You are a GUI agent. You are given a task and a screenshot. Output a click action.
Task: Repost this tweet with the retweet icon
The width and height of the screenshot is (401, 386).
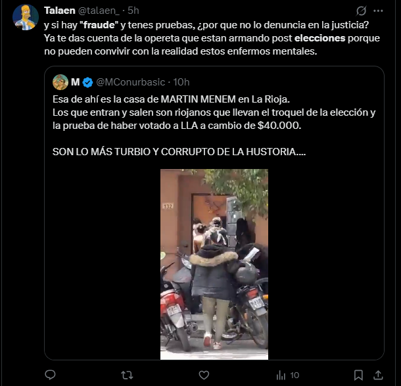click(127, 375)
